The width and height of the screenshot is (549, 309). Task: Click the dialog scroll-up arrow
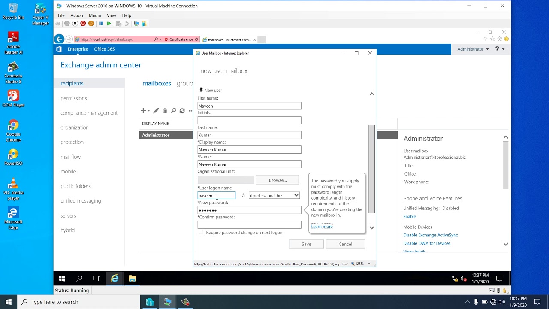click(x=372, y=94)
